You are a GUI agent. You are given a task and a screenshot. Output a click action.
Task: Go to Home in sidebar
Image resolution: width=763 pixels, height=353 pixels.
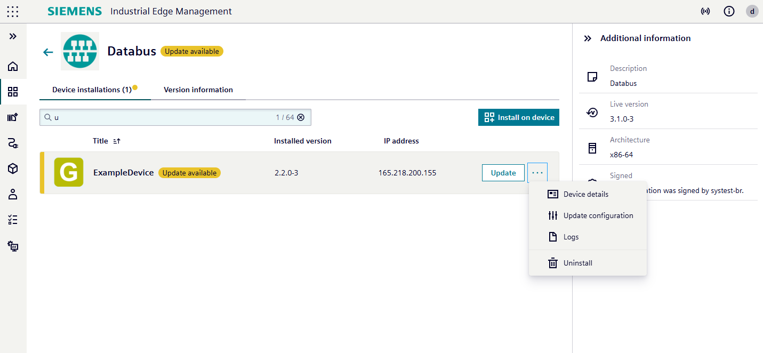pyautogui.click(x=13, y=66)
